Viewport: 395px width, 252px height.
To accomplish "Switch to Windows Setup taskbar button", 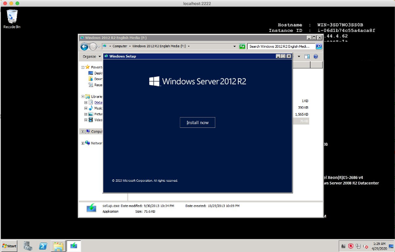I will tap(73, 246).
